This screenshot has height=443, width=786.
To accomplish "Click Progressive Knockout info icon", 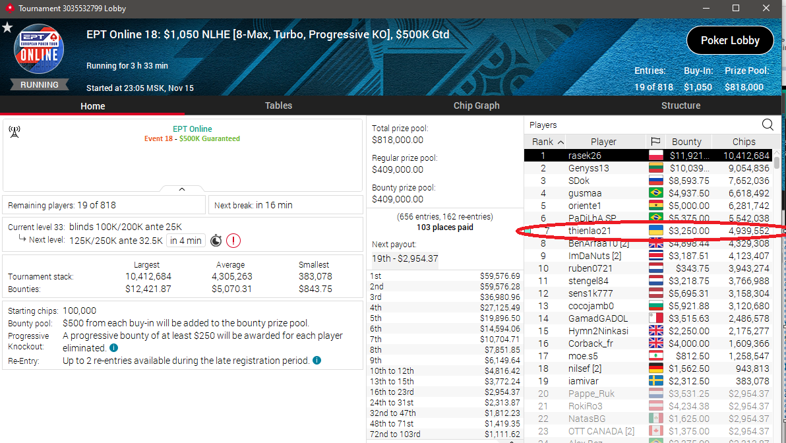I will pos(114,348).
